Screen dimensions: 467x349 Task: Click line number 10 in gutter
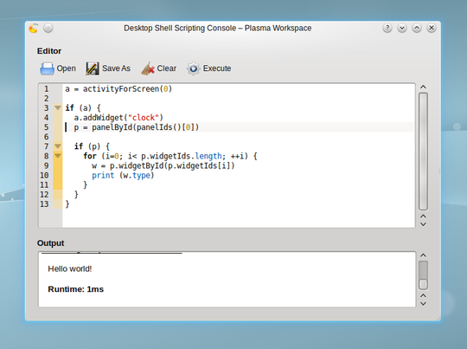coord(44,175)
